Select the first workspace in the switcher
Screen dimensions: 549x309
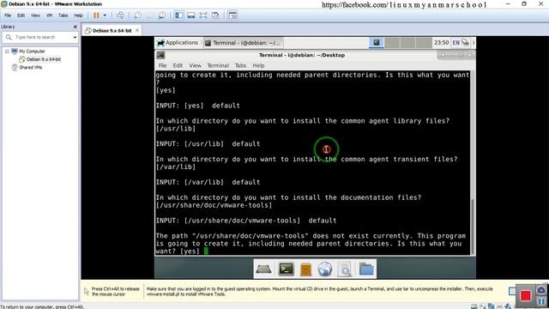point(377,43)
